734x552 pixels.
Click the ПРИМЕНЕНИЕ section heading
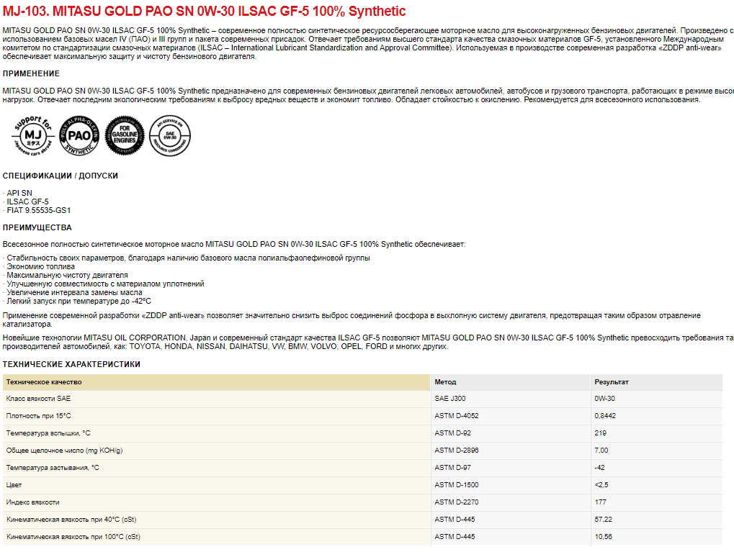tap(31, 73)
